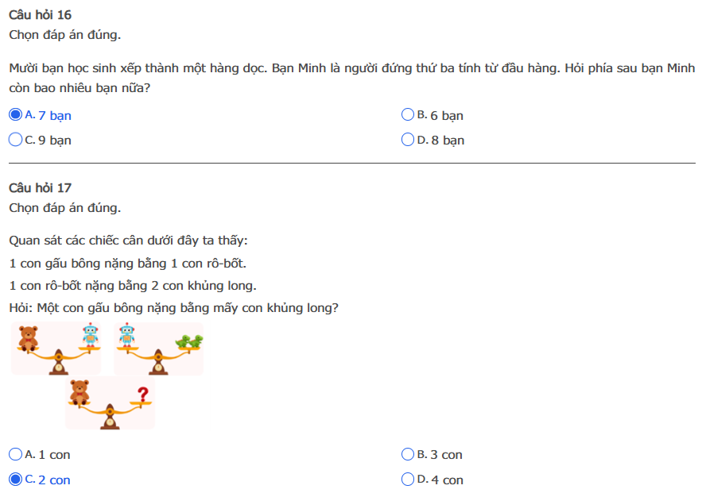
Task: Click the Câu hỏi 17 heading
Action: click(40, 188)
